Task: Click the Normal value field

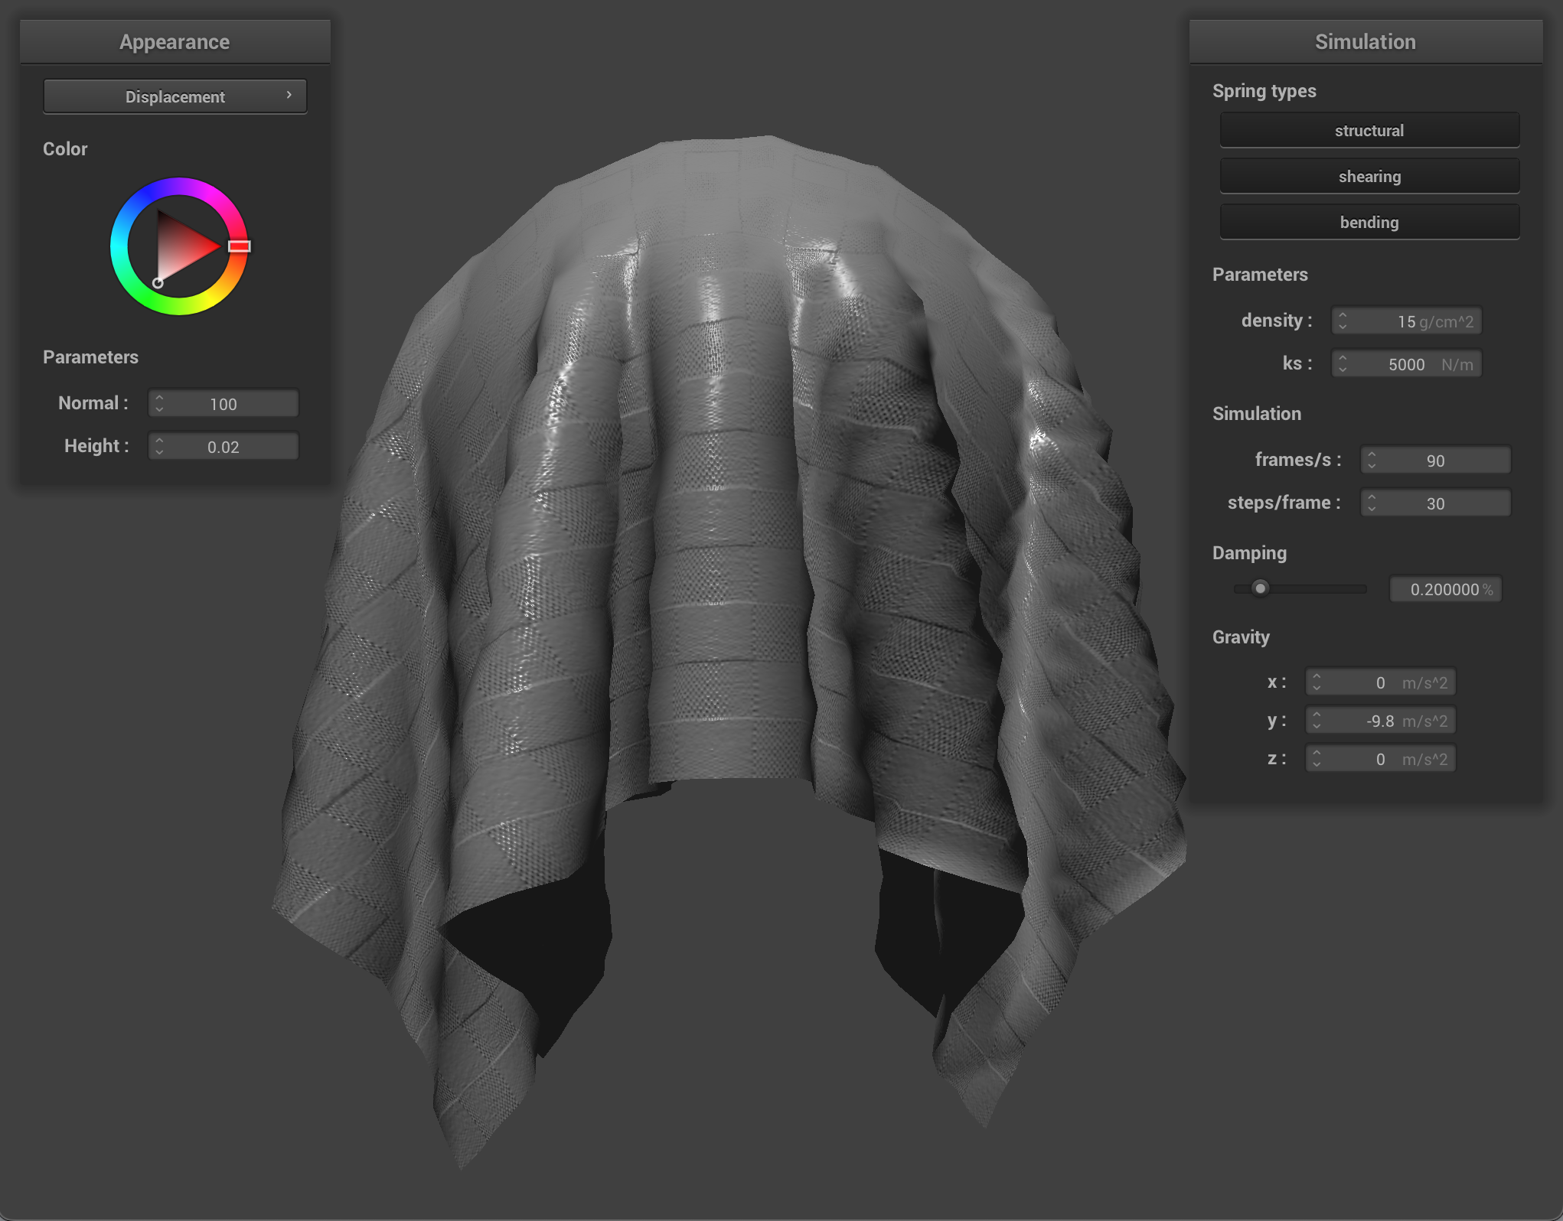Action: [224, 403]
